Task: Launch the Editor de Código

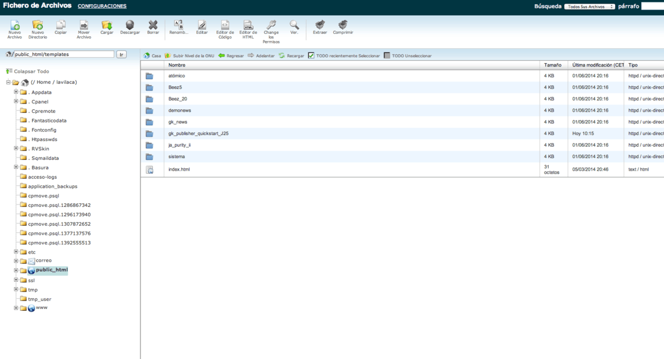Action: (225, 25)
